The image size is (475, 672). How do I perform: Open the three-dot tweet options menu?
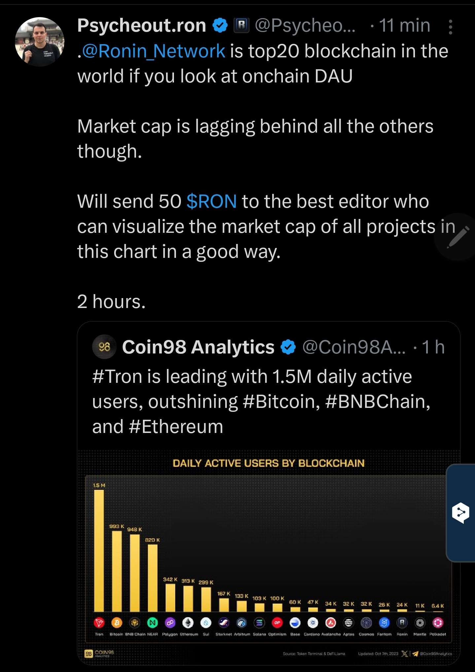450,27
